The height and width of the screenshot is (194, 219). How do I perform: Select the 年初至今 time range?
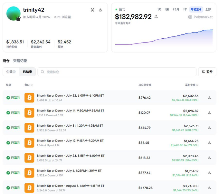pyautogui.click(x=196, y=9)
